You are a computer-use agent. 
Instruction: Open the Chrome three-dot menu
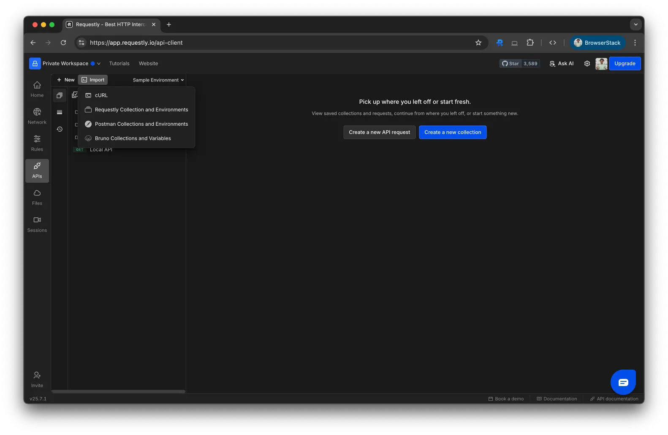635,43
